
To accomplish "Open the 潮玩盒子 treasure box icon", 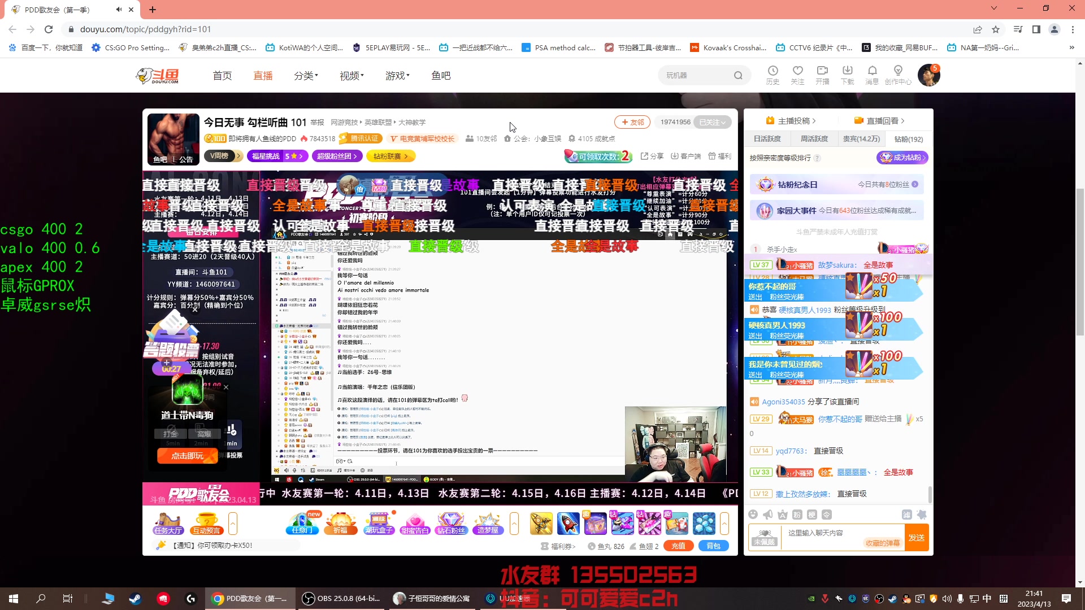I will pyautogui.click(x=379, y=522).
